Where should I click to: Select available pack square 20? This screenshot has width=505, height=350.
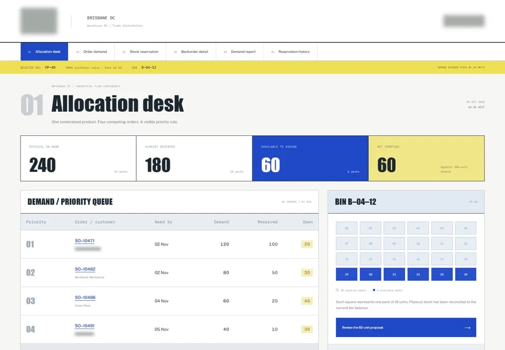tap(370, 274)
